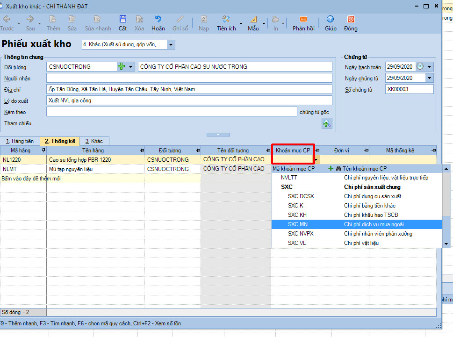453x337 pixels.
Task: Click the Hoãn (undo) toolbar icon
Action: pyautogui.click(x=158, y=20)
